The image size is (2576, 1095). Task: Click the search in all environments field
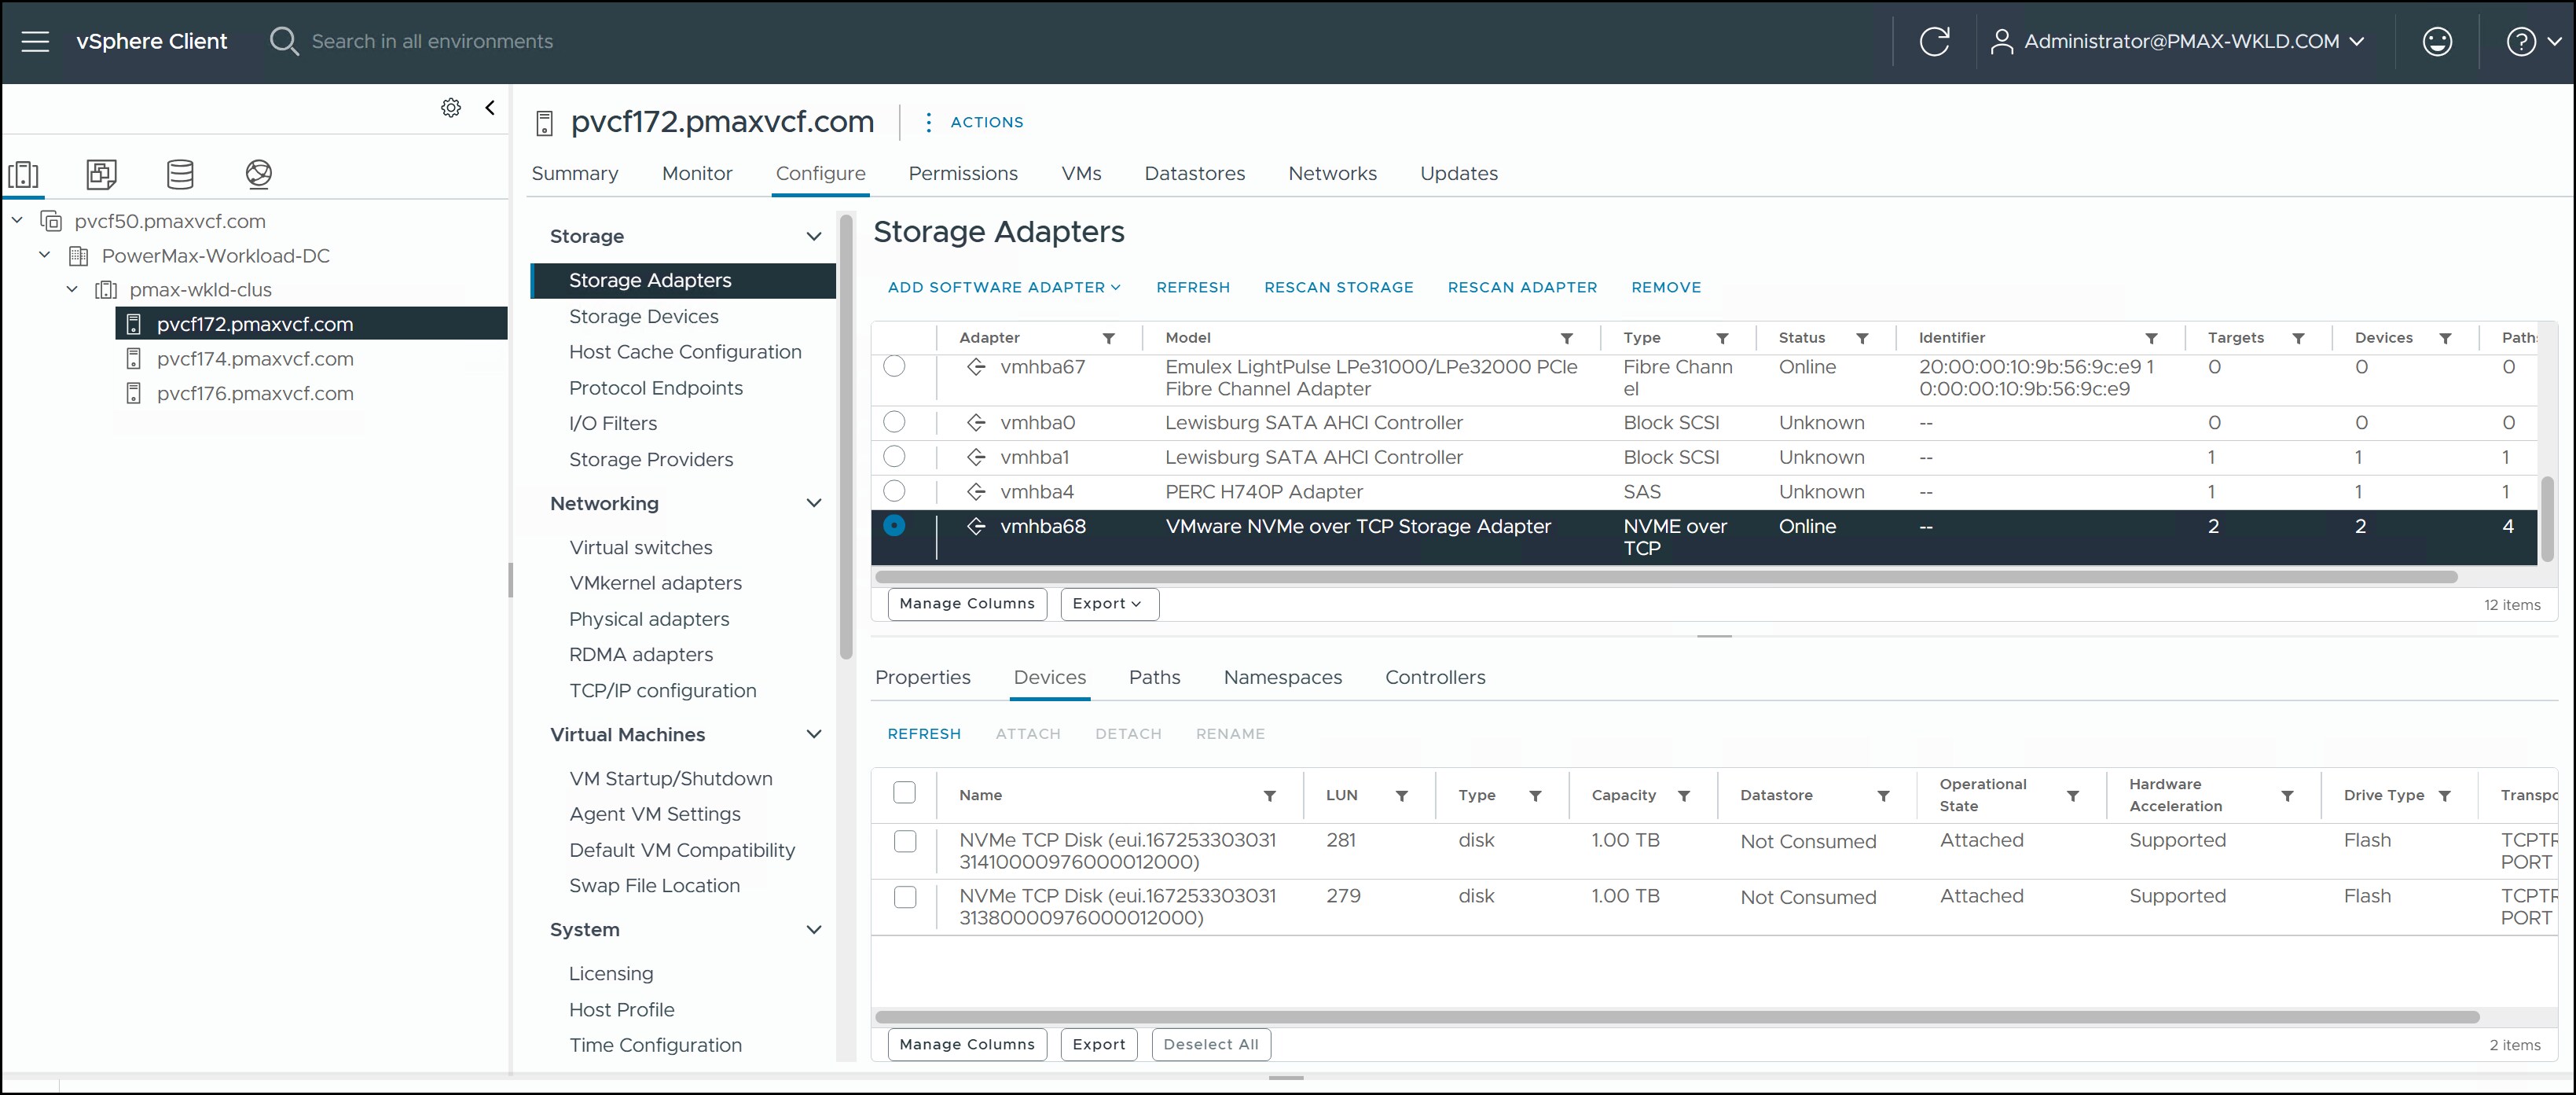tap(432, 41)
